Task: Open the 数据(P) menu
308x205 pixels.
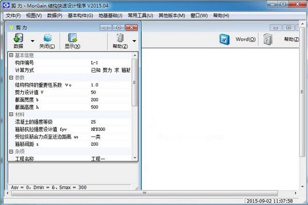Action: click(x=55, y=15)
